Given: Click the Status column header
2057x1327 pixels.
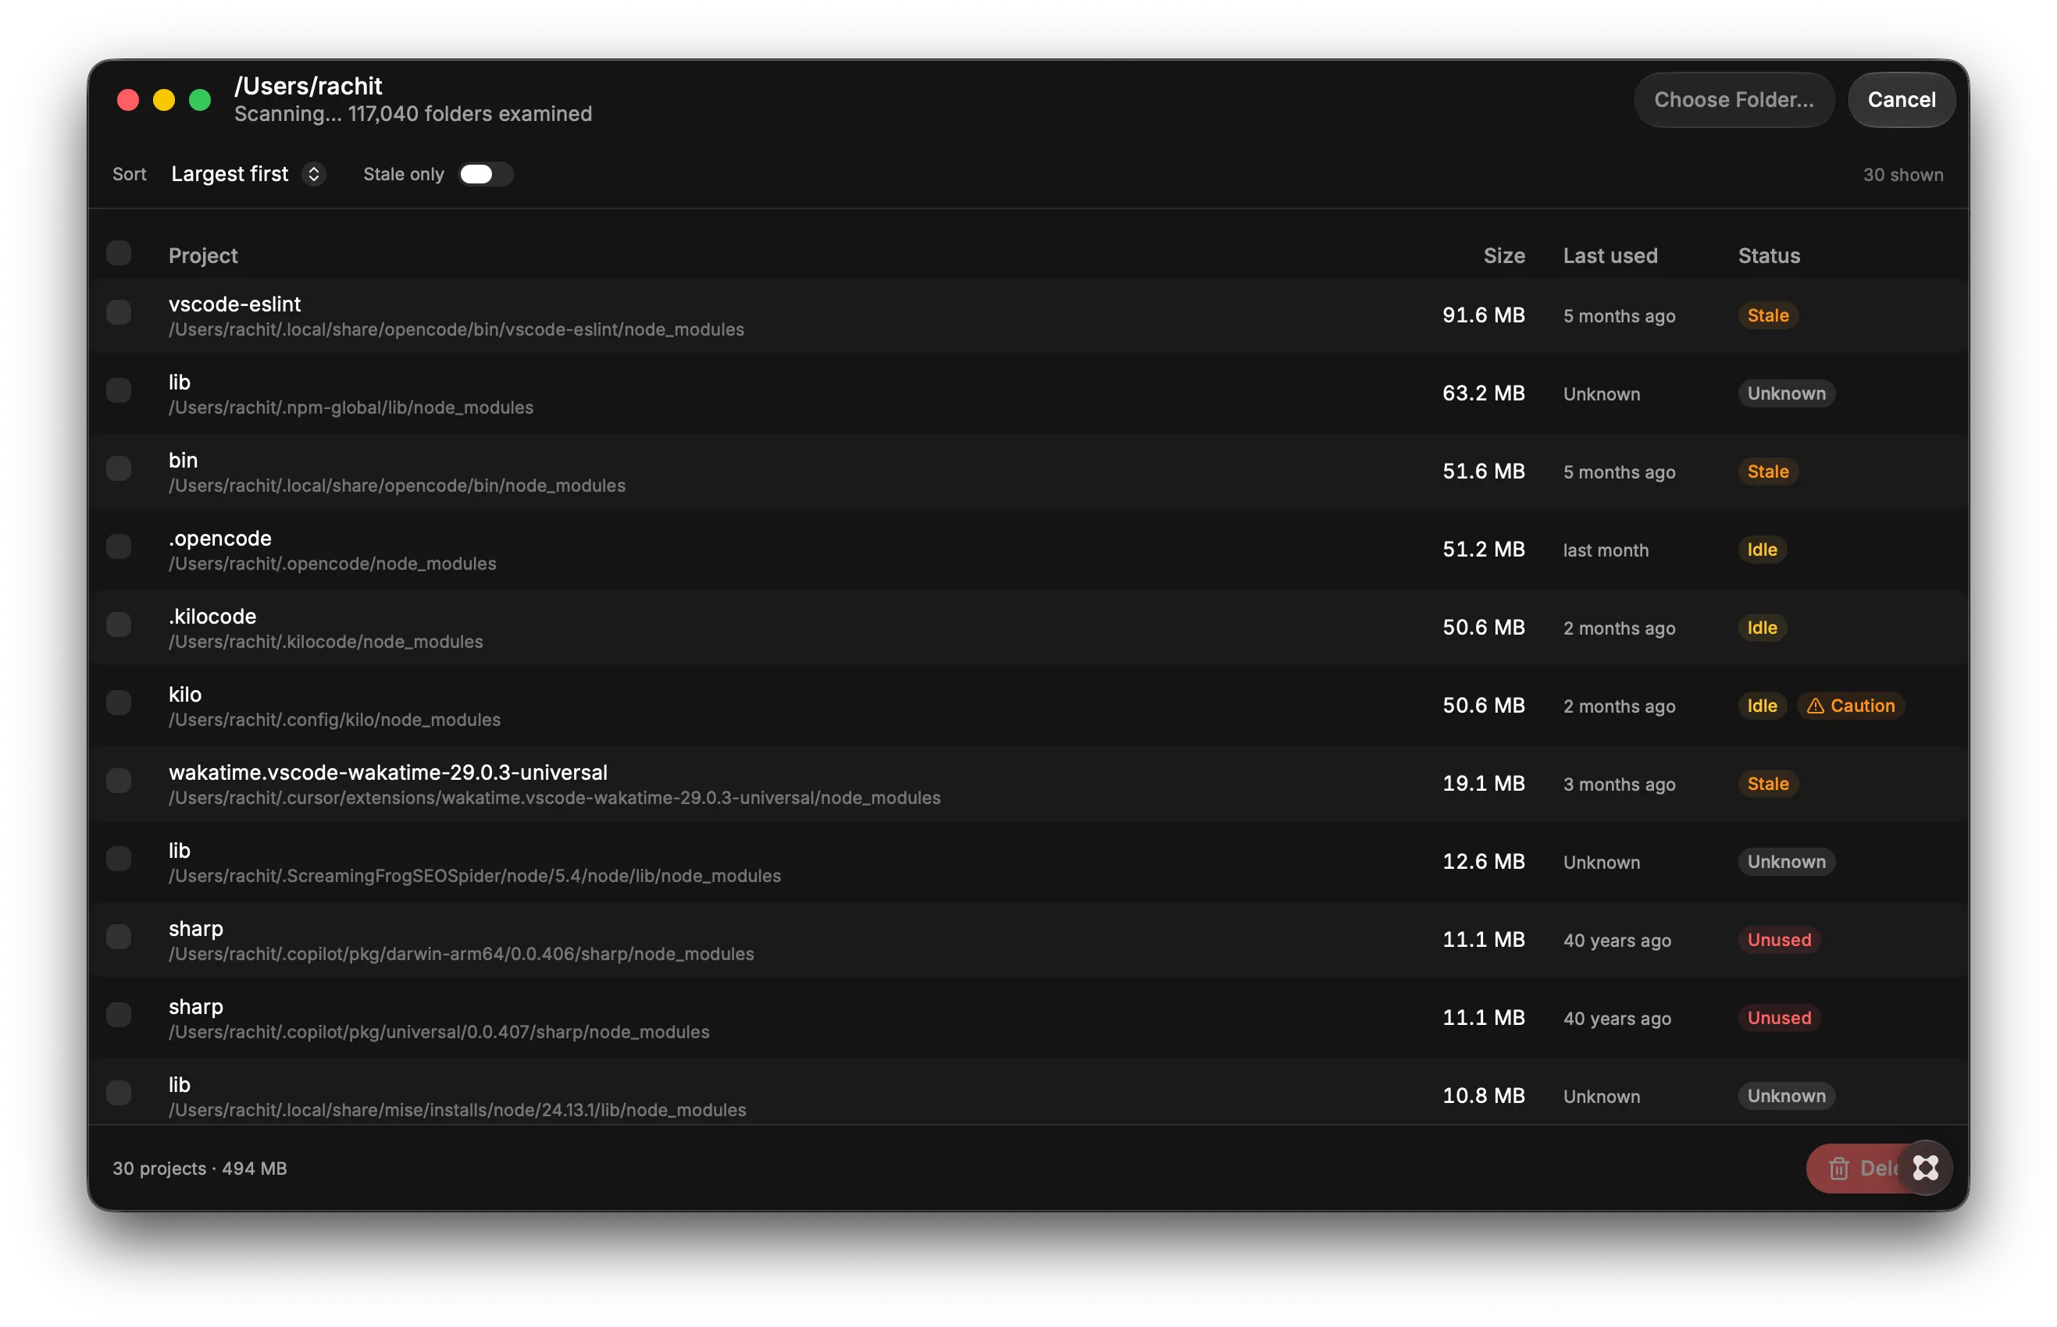Looking at the screenshot, I should click(1768, 256).
